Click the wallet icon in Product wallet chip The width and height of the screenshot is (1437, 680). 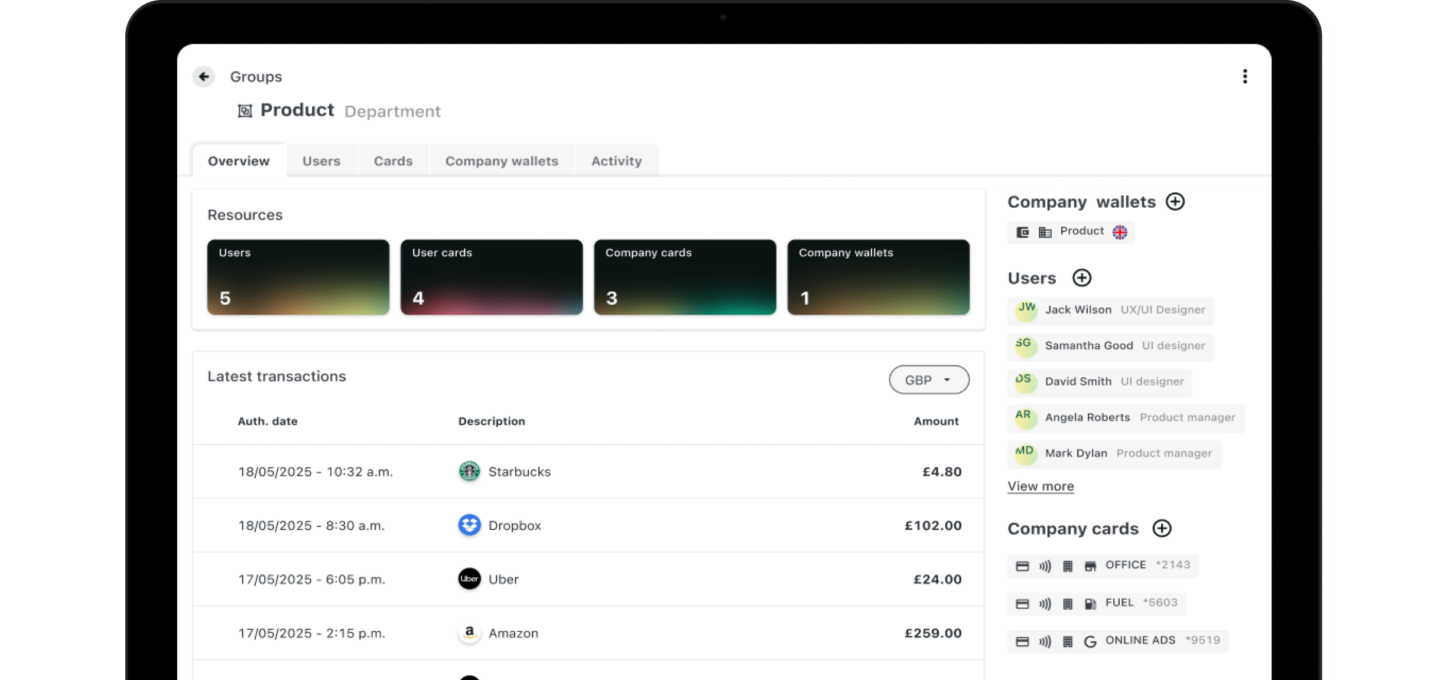click(1023, 232)
